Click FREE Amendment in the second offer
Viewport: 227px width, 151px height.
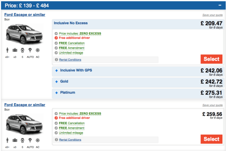coord(71,128)
